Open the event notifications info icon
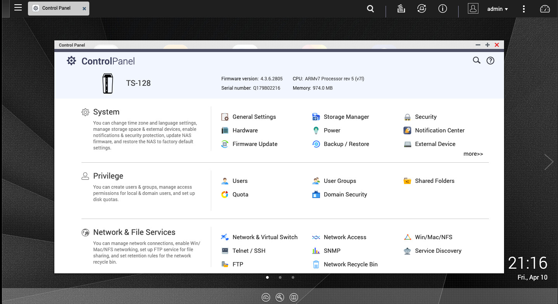This screenshot has width=558, height=304. [x=443, y=9]
